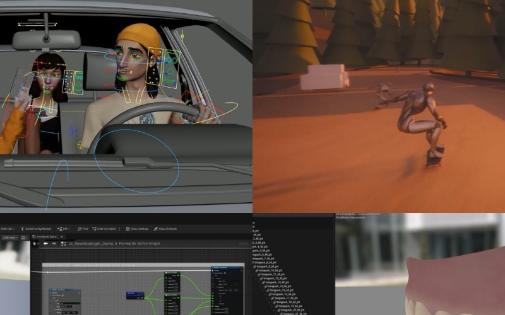Toggle Hide Unrelated nodes
The height and width of the screenshot is (315, 505).
104,229
